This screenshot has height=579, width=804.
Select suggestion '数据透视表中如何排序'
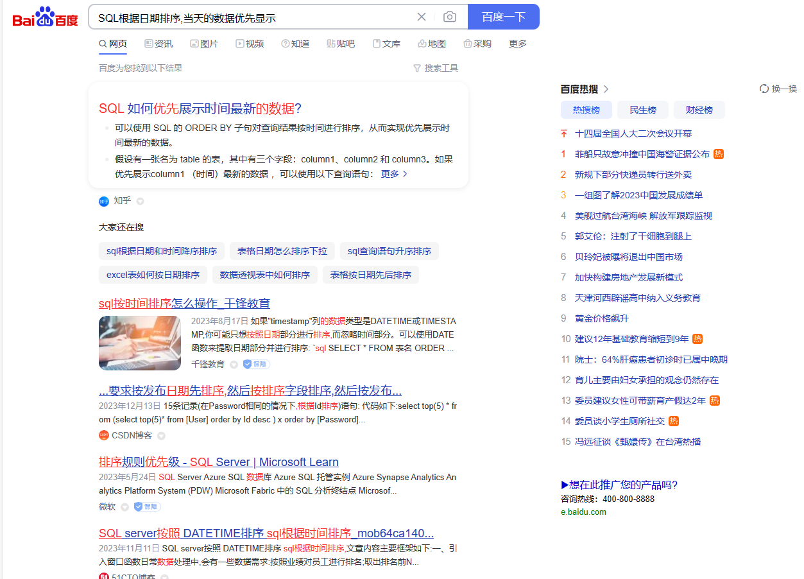[x=265, y=275]
